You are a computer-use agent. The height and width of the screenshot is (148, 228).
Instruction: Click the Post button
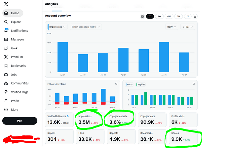20,121
